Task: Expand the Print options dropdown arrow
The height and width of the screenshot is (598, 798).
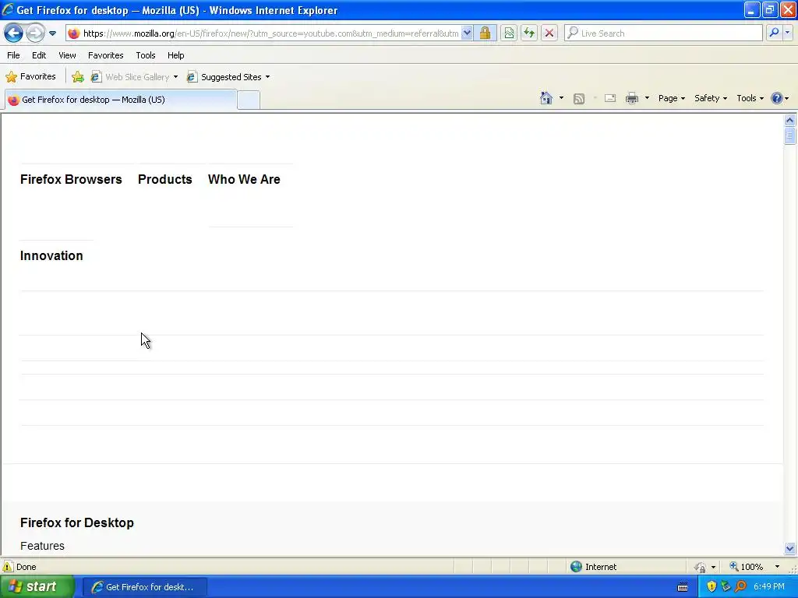Action: point(647,98)
